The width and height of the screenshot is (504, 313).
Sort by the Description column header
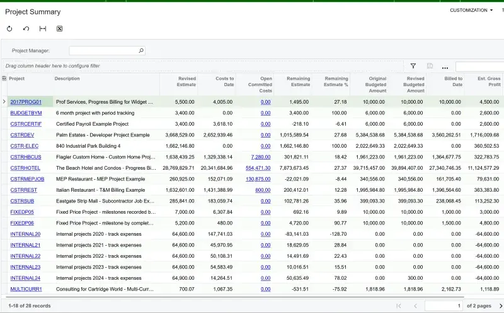67,78
